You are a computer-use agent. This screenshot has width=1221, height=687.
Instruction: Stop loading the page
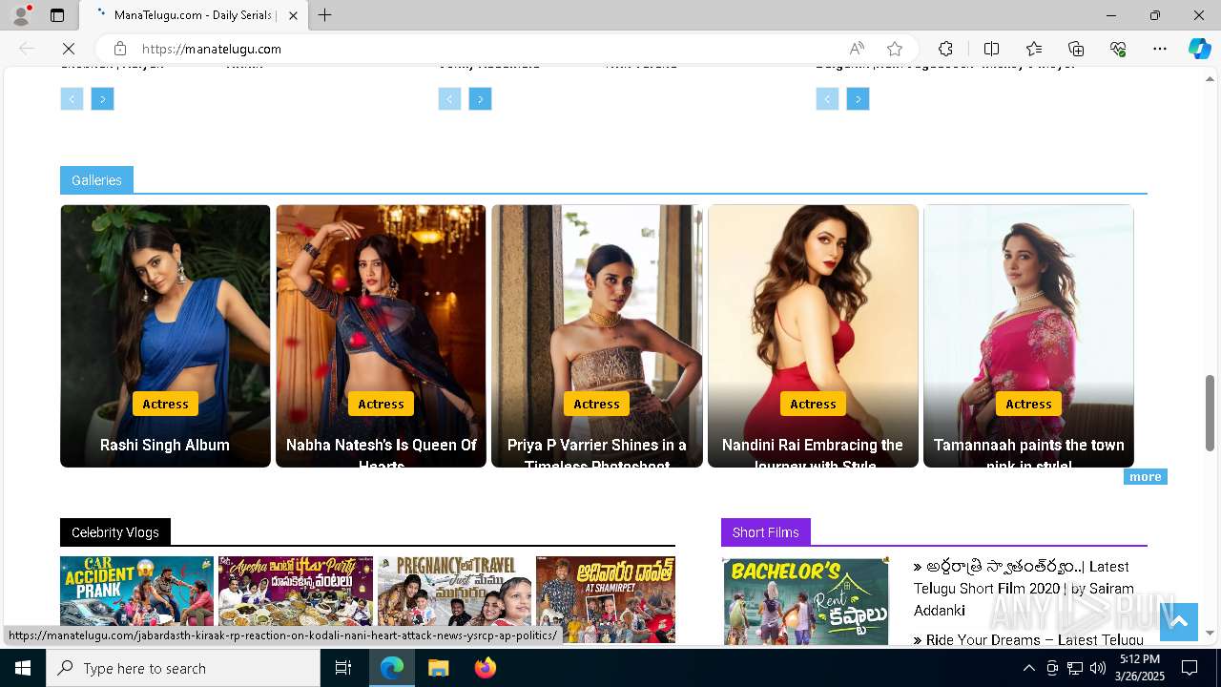(x=70, y=49)
